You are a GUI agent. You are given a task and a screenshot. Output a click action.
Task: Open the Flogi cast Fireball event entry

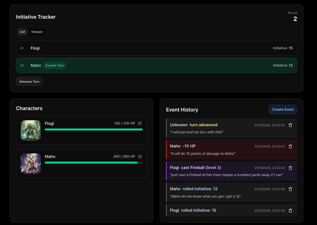click(x=231, y=171)
